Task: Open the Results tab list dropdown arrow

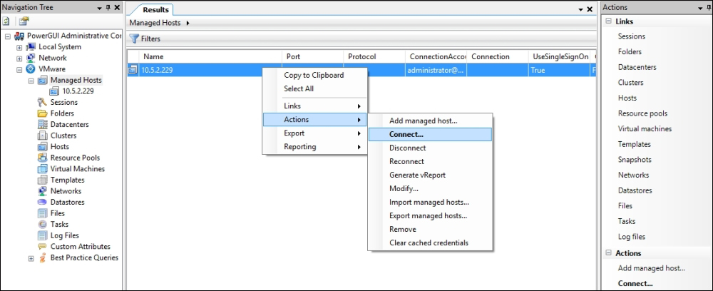Action: [580, 9]
